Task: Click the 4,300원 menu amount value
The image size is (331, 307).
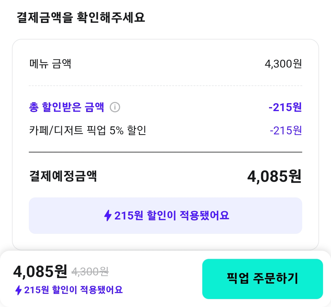Action: pyautogui.click(x=283, y=64)
